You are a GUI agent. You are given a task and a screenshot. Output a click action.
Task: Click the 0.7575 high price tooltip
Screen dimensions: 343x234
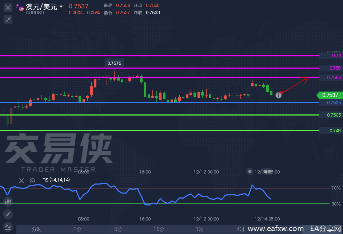[x=114, y=63]
